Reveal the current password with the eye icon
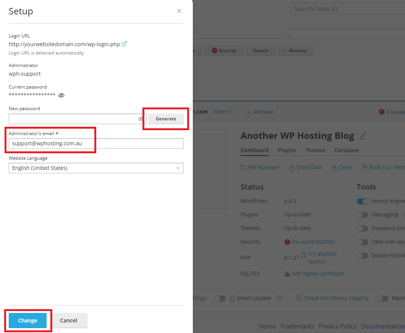This screenshot has width=405, height=333. click(x=61, y=95)
